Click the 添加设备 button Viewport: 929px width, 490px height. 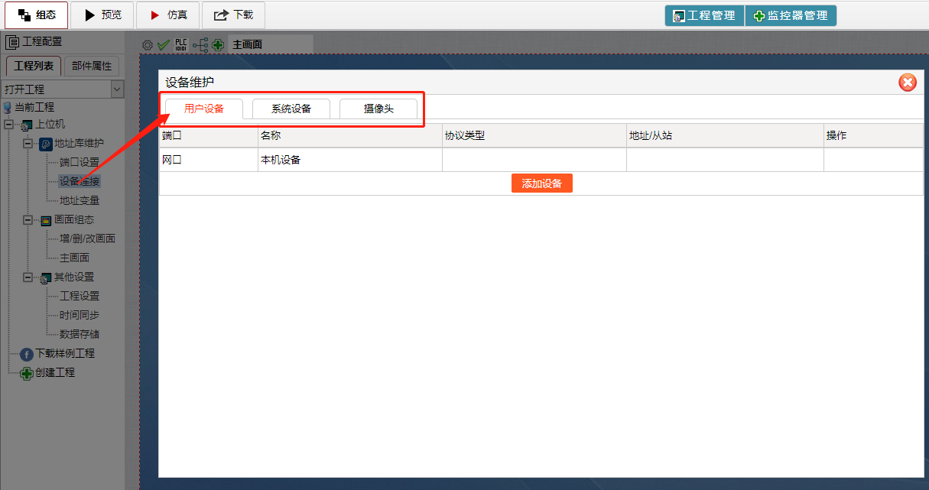point(541,183)
